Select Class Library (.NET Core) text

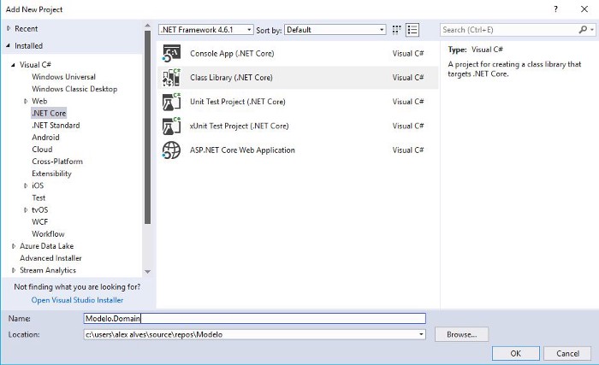point(231,78)
